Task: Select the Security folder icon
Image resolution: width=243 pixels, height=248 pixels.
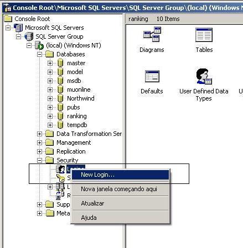Action: pyautogui.click(x=50, y=160)
